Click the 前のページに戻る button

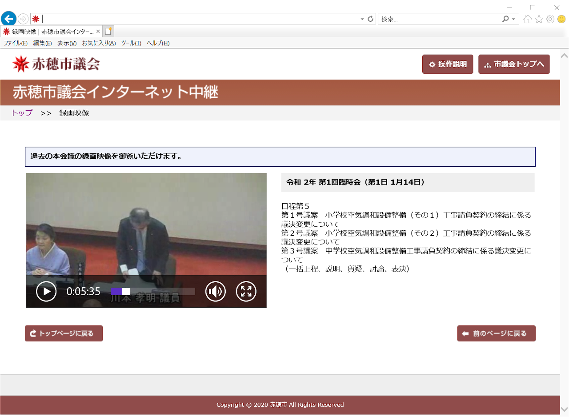[496, 333]
